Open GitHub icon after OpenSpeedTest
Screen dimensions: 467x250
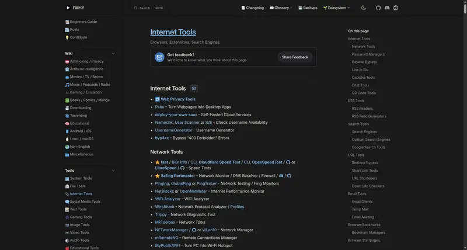click(288, 162)
